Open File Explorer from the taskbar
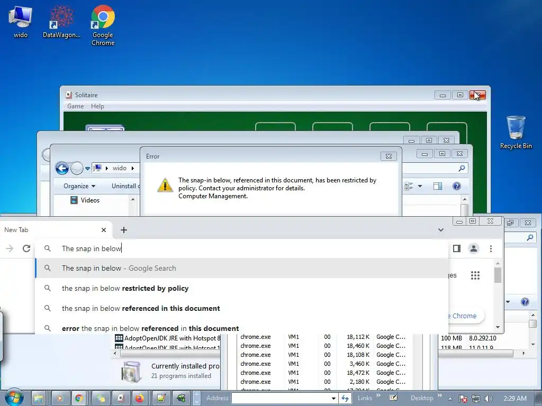The height and width of the screenshot is (406, 542). [39, 399]
